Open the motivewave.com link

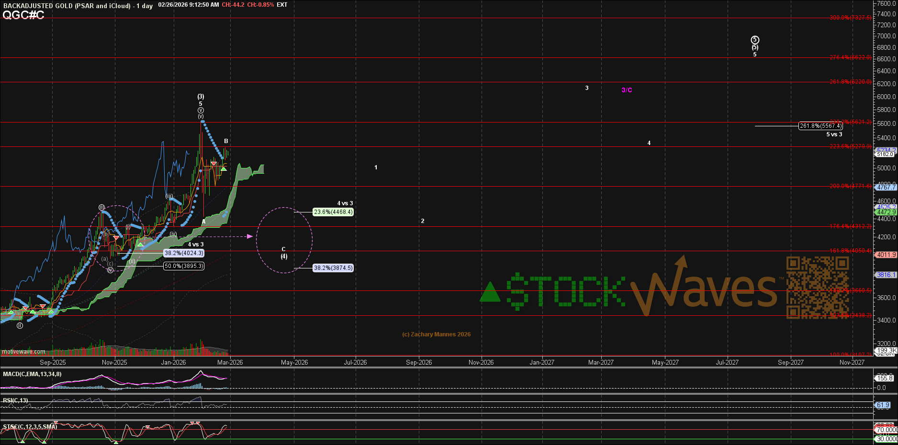23,352
